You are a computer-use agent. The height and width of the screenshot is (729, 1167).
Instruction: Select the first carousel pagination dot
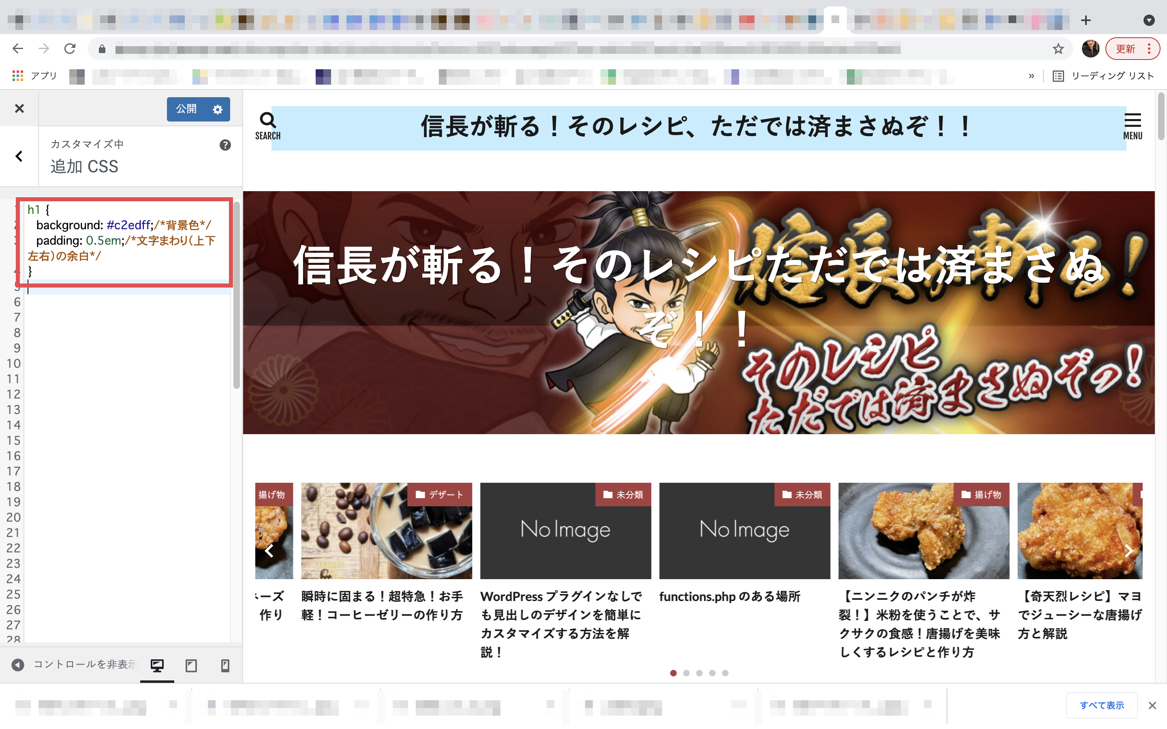(x=673, y=673)
